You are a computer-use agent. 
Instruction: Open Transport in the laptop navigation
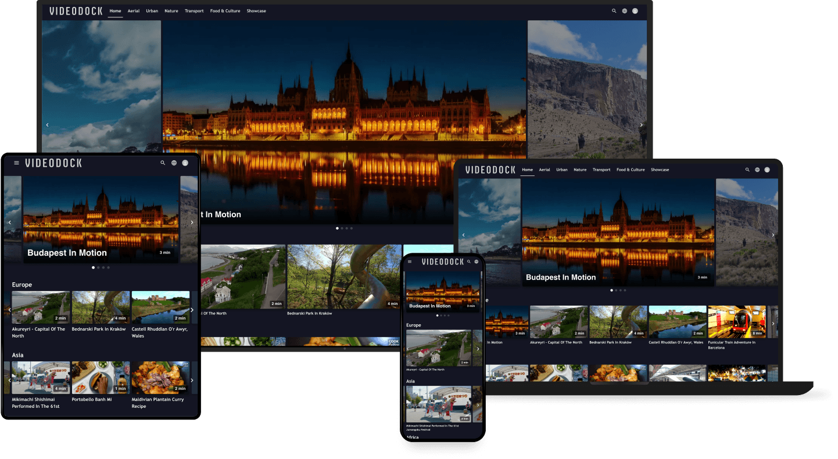(x=601, y=170)
